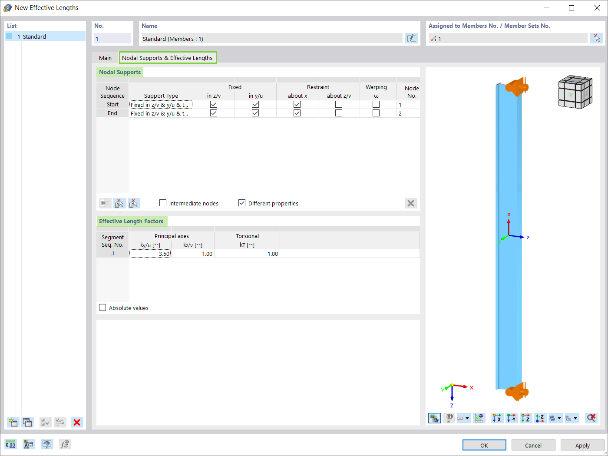Toggle Fixed in z/v for Start row

point(214,104)
